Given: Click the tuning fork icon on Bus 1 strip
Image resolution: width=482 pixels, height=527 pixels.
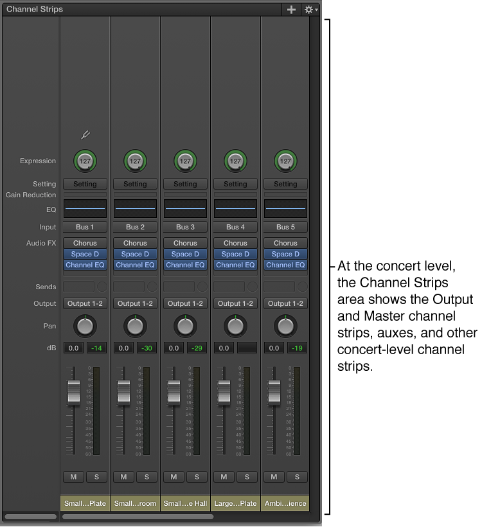Looking at the screenshot, I should point(85,135).
